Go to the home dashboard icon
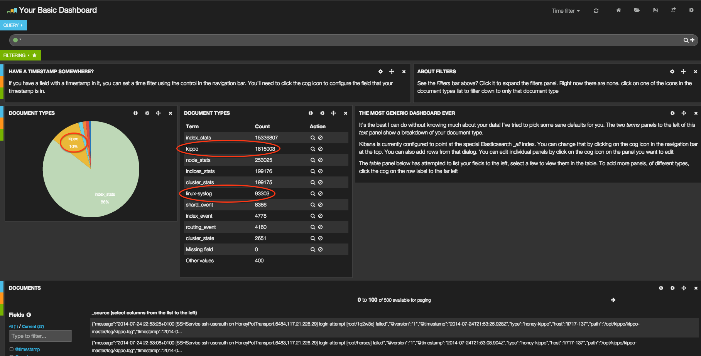701x356 pixels. (618, 10)
